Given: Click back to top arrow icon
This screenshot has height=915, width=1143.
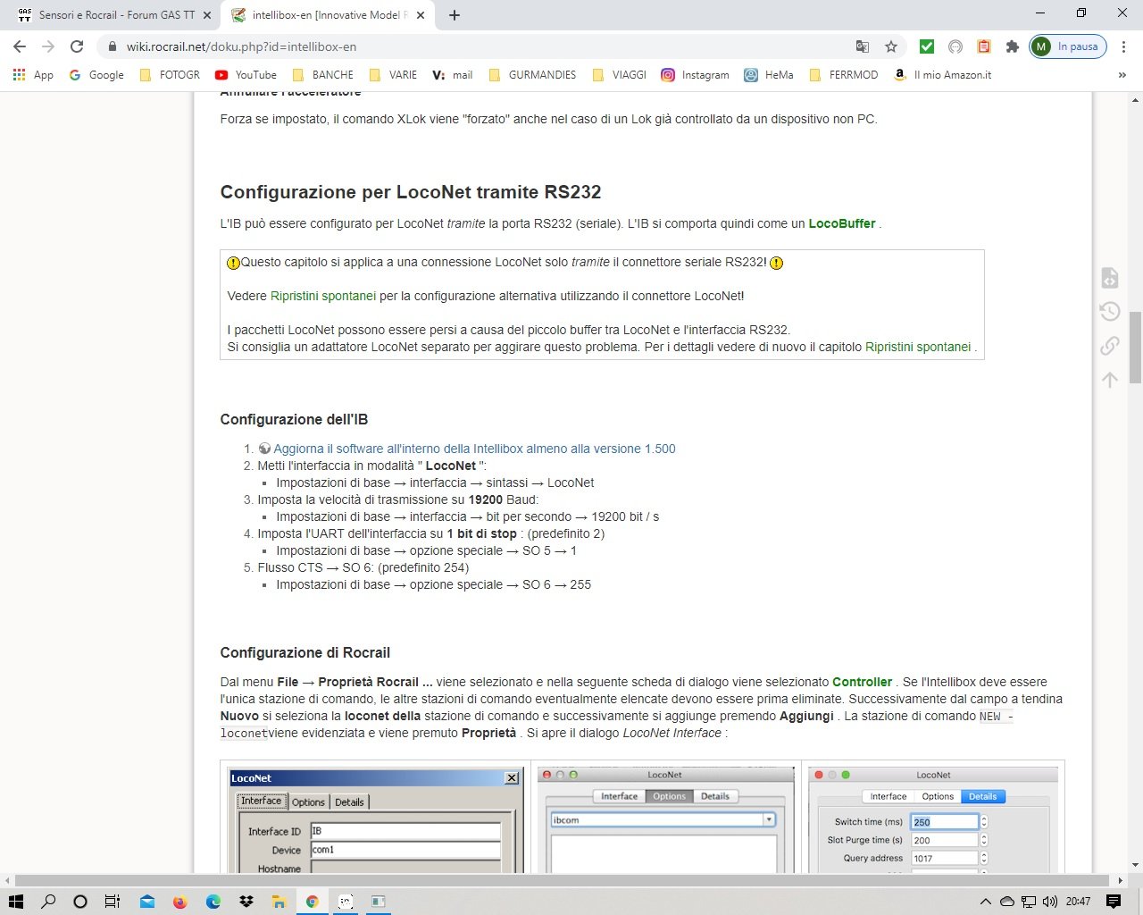Looking at the screenshot, I should [x=1109, y=380].
